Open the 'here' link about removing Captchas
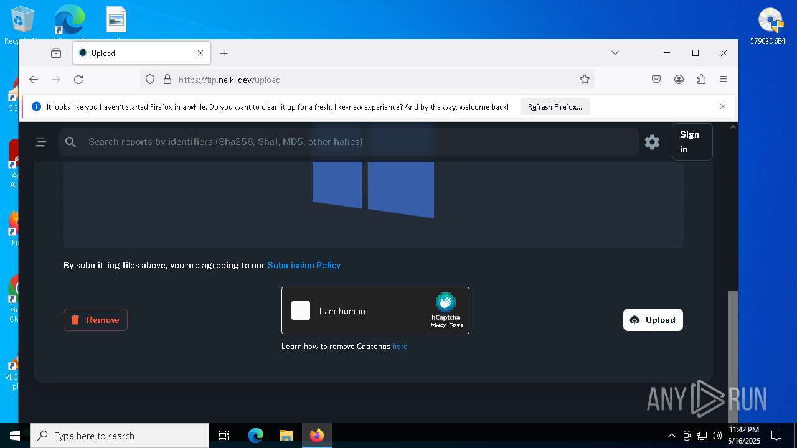The height and width of the screenshot is (448, 797). [x=400, y=347]
